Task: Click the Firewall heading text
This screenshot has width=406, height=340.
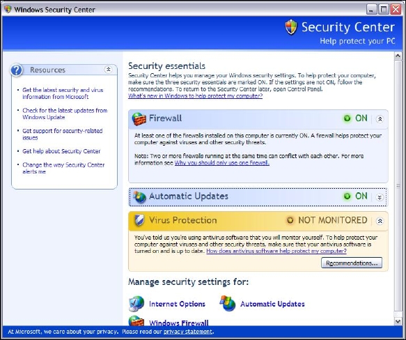Action: (165, 118)
